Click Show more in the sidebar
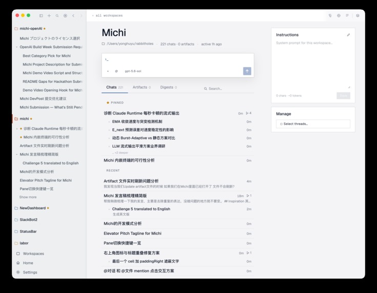 (28, 197)
